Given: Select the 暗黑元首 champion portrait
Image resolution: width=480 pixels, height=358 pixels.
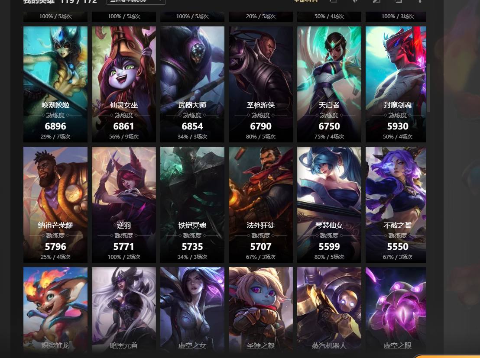Looking at the screenshot, I should [123, 310].
